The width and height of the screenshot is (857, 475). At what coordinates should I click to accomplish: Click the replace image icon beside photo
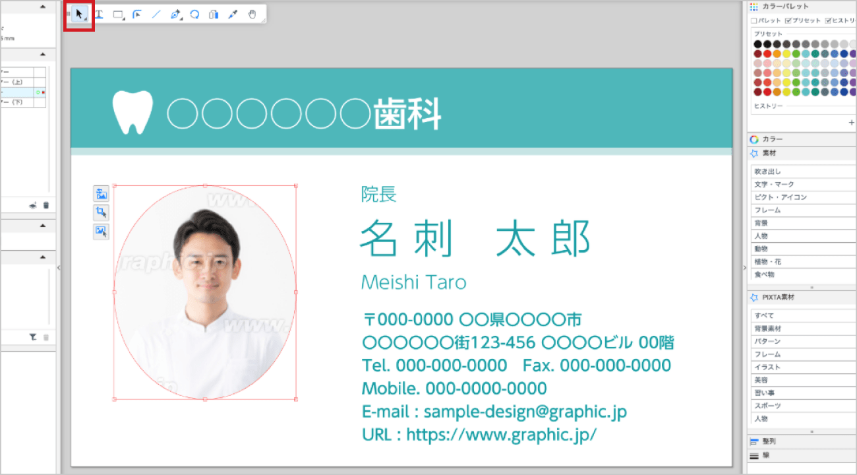(x=101, y=193)
